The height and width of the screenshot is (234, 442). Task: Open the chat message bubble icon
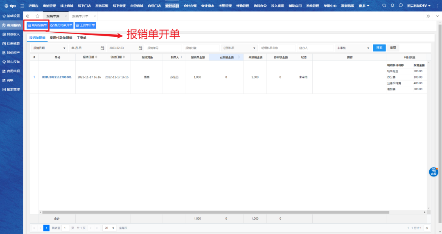point(401,6)
